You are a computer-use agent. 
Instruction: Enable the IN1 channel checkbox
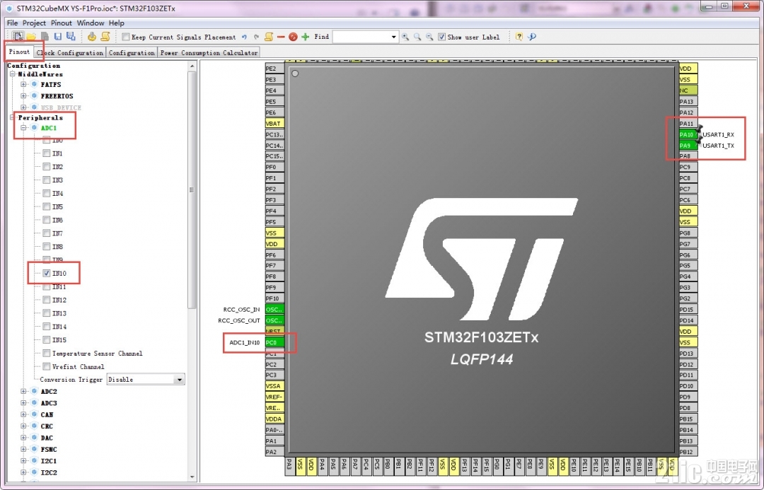pos(46,153)
